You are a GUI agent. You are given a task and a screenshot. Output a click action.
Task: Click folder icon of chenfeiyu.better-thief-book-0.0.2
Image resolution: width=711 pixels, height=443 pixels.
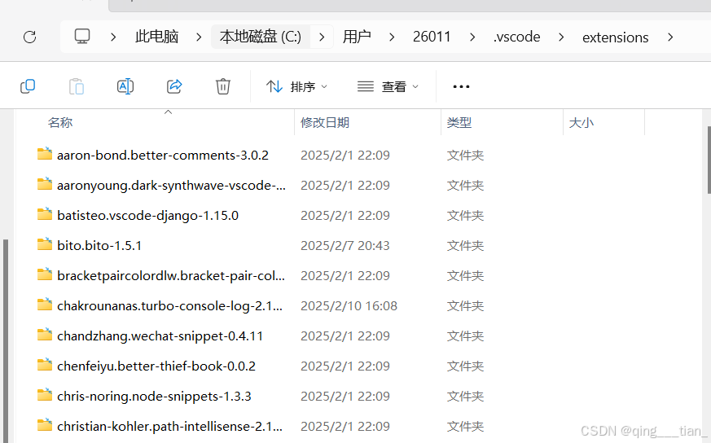(x=45, y=365)
